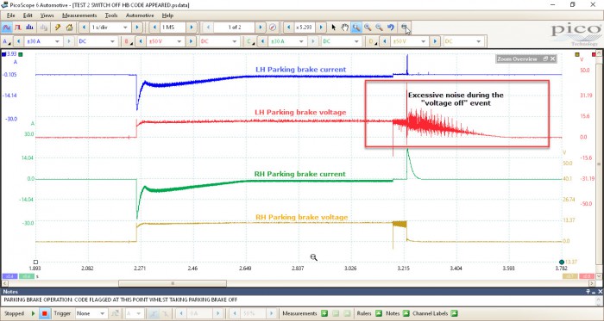Open Channel A ±30 A range dropdown
Screen dimensions: 604x321
[x=43, y=41]
